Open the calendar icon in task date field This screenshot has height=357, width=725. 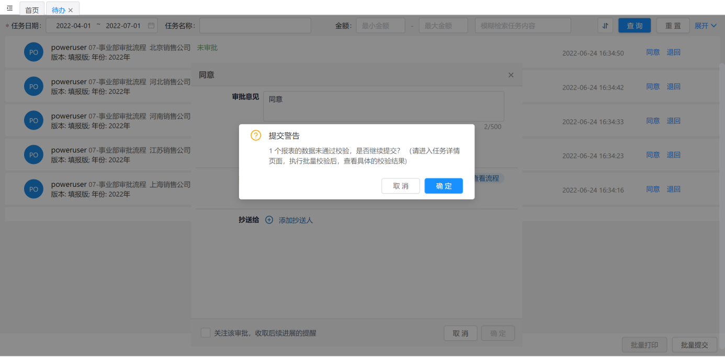pyautogui.click(x=151, y=26)
